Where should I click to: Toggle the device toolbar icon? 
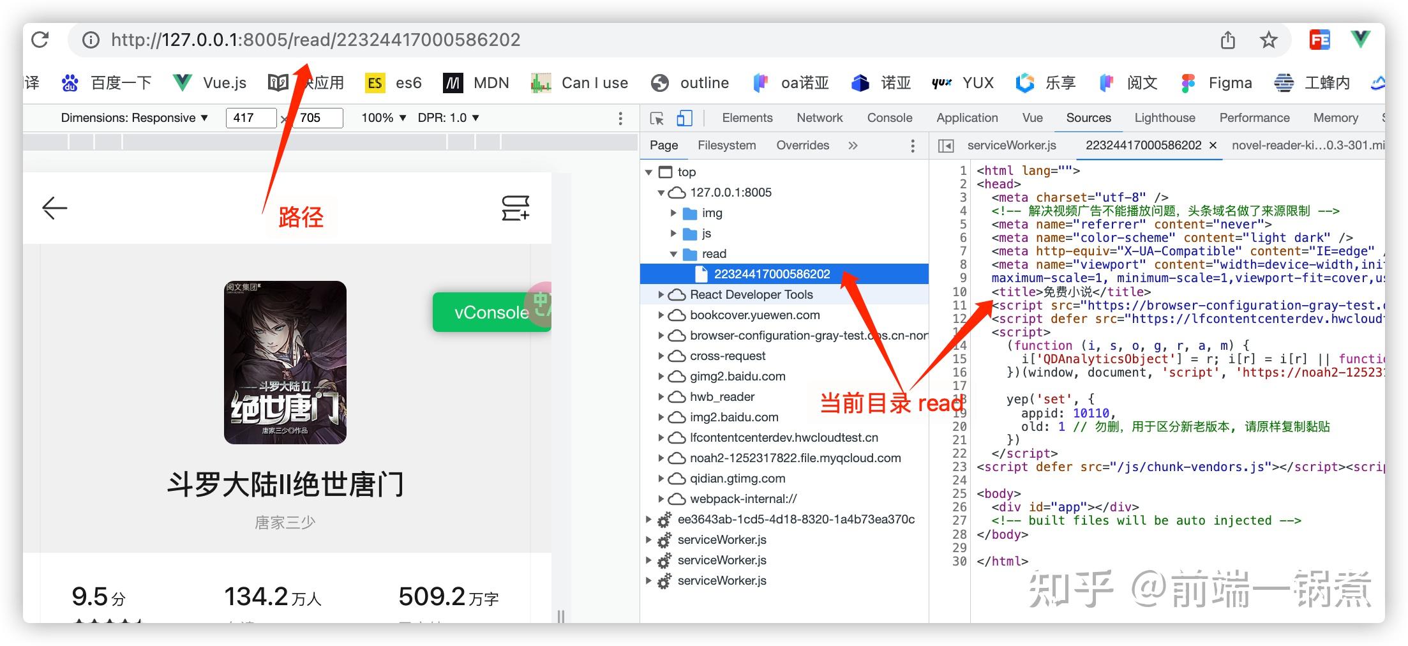point(684,118)
